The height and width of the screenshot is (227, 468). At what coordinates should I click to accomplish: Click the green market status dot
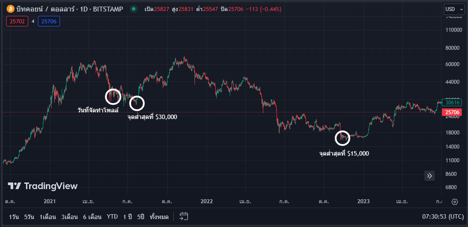(134, 9)
